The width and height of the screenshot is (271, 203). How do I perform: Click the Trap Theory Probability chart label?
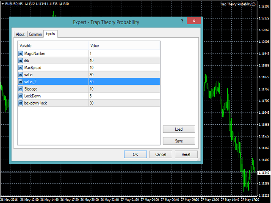coord(235,4)
